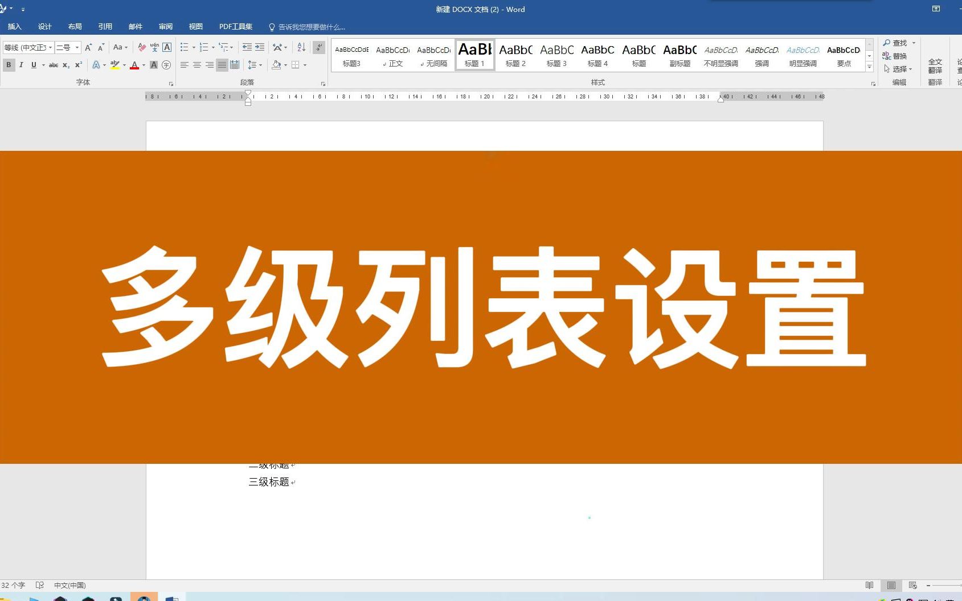Open Layout (布局) tab
The height and width of the screenshot is (601, 962).
coord(75,27)
